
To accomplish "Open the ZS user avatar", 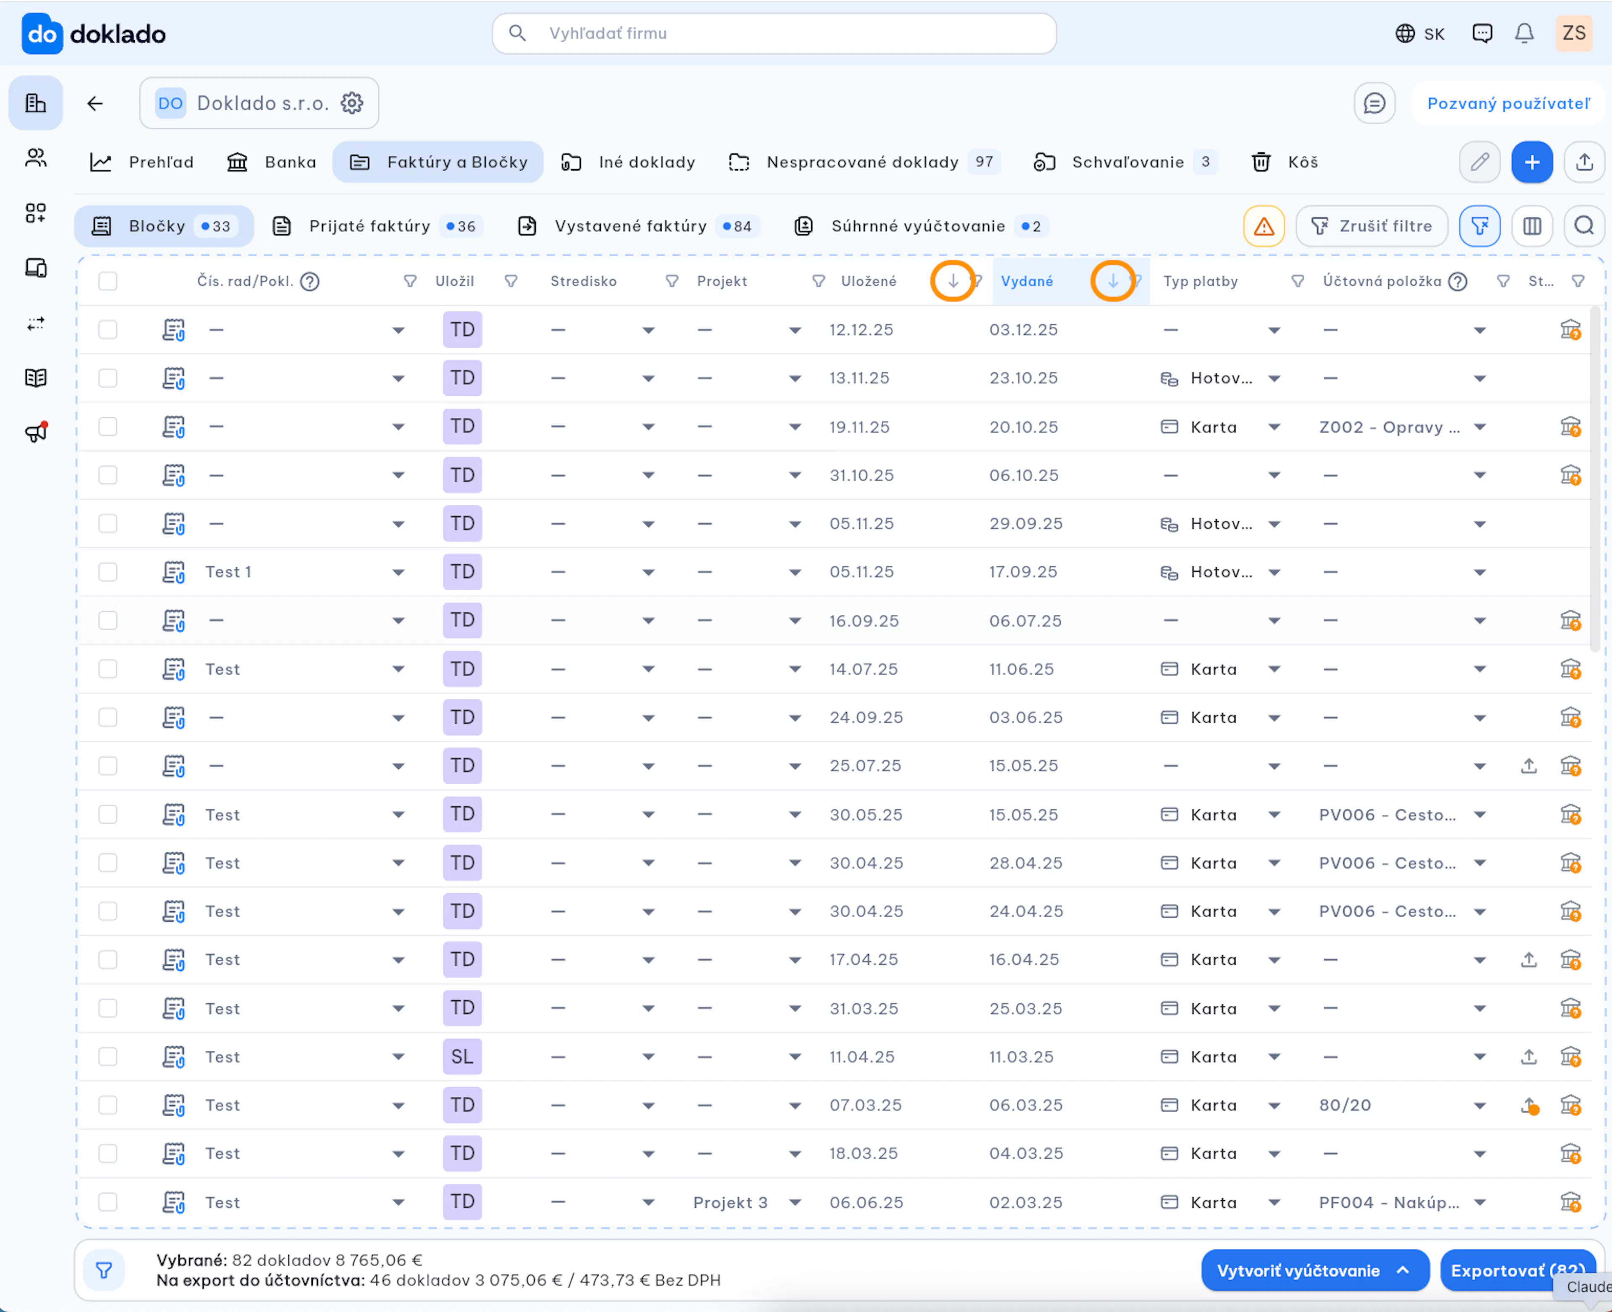I will tap(1574, 33).
